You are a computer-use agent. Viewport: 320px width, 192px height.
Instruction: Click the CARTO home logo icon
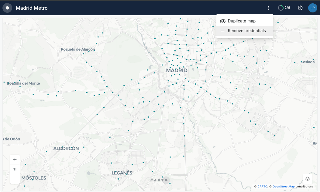coord(7,8)
